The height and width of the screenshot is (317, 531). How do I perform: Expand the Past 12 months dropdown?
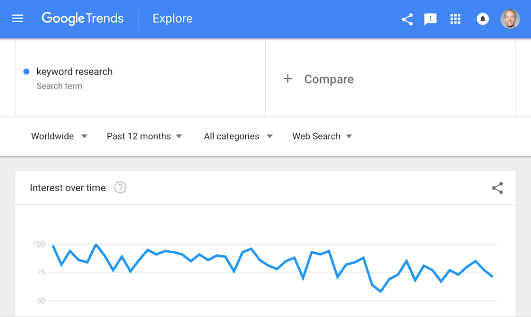click(x=145, y=136)
